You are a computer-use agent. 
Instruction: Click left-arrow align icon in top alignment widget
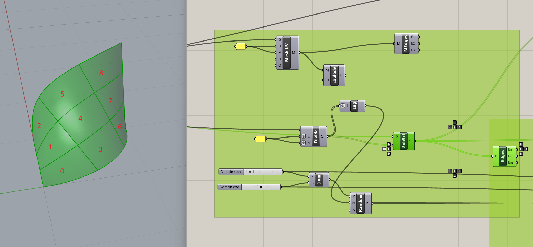tap(450, 127)
